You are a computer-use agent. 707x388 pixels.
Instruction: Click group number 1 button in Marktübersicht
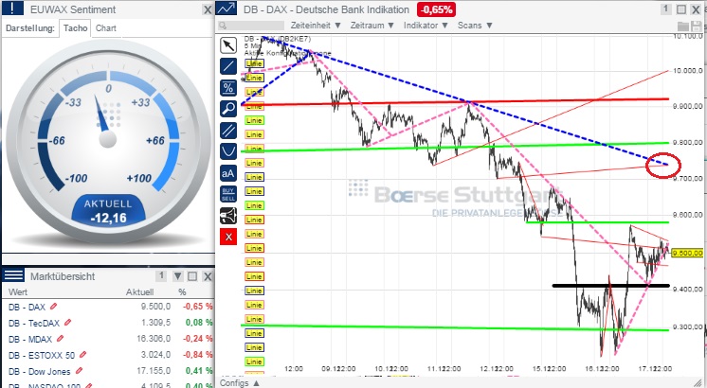161,276
